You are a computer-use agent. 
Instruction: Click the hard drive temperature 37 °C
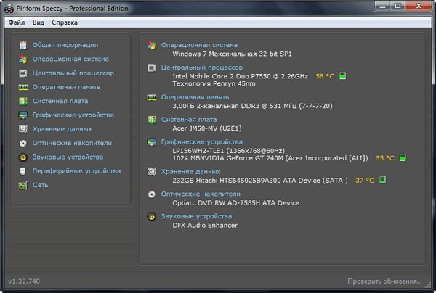pyautogui.click(x=365, y=181)
